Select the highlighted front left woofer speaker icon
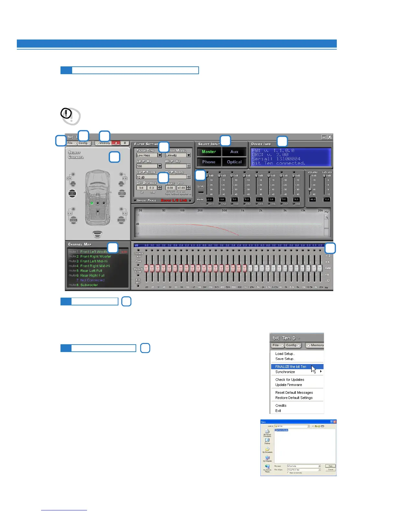Image resolution: width=396 pixels, height=513 pixels. coord(72,193)
